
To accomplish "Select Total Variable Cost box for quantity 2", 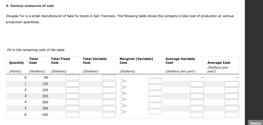I will [x=109, y=90].
